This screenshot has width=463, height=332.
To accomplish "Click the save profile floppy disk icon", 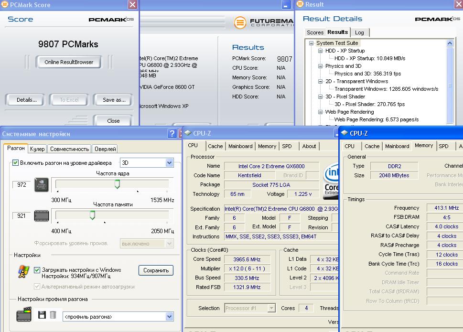I will tap(42, 315).
